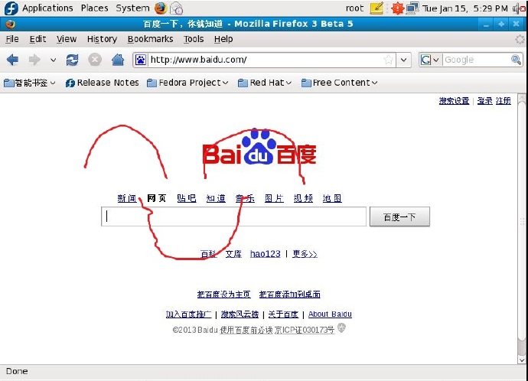Click 把百度设为主页 link

point(224,294)
